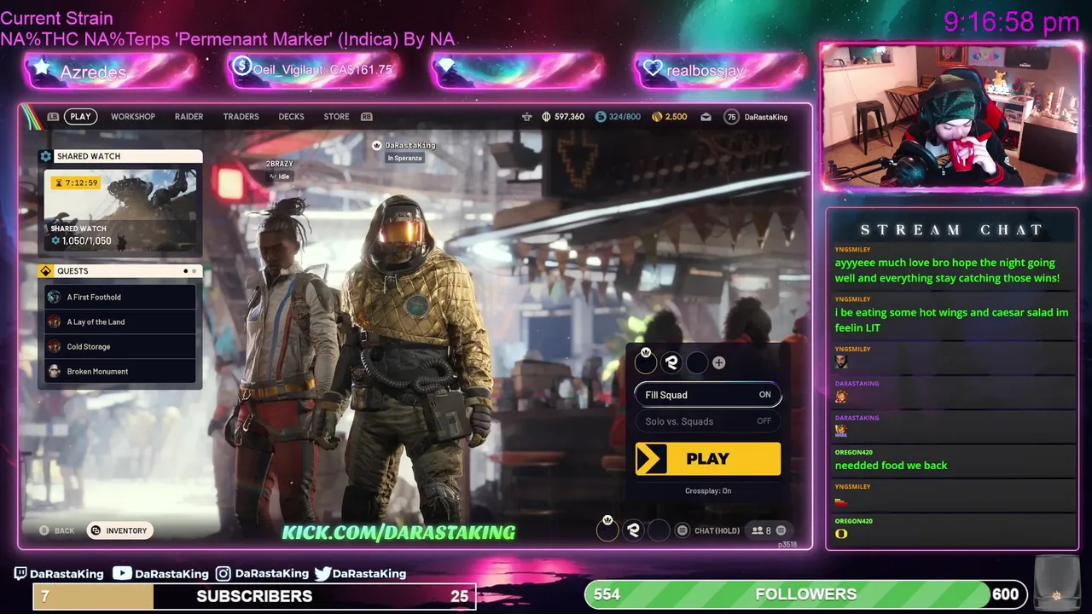Image resolution: width=1092 pixels, height=614 pixels.
Task: Click the KICK.COM/DARASTAKING link
Action: click(398, 532)
